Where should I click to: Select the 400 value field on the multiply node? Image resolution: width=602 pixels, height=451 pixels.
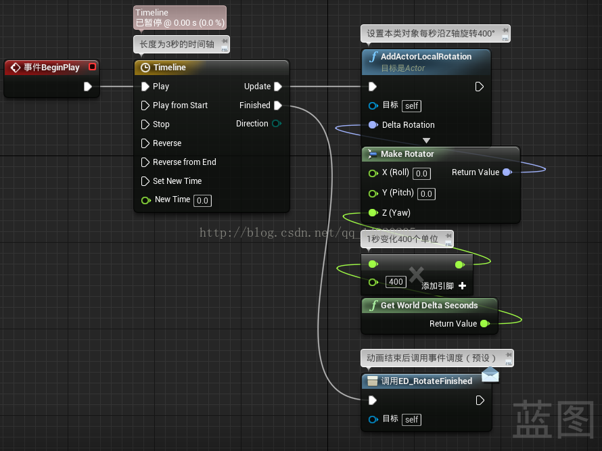pyautogui.click(x=396, y=282)
